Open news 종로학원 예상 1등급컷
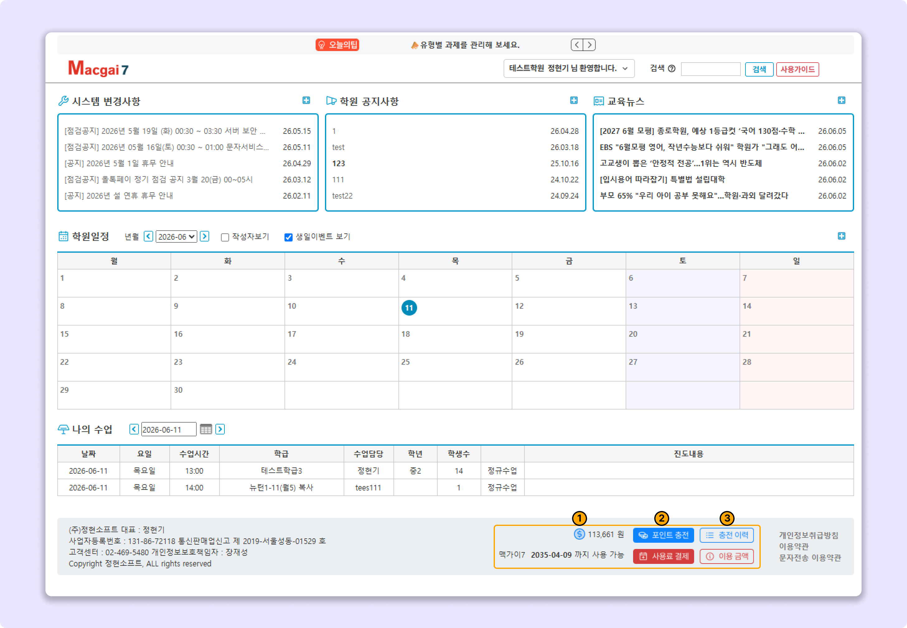Viewport: 907px width, 628px height. click(x=702, y=131)
